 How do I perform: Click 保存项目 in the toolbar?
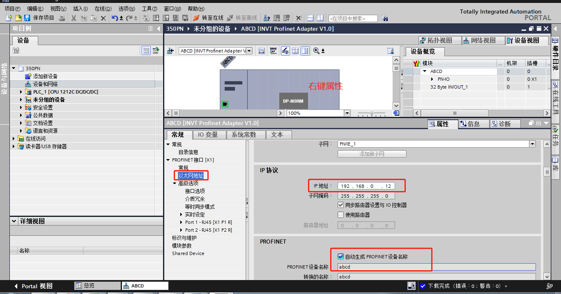[x=43, y=18]
